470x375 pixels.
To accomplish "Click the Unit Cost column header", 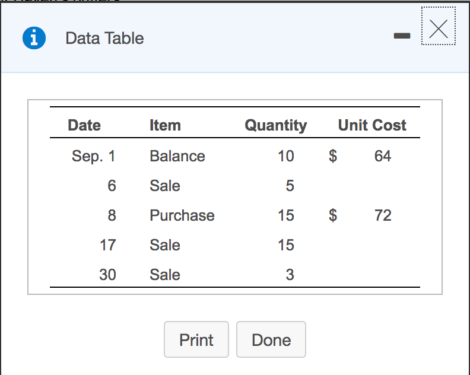I will click(372, 125).
